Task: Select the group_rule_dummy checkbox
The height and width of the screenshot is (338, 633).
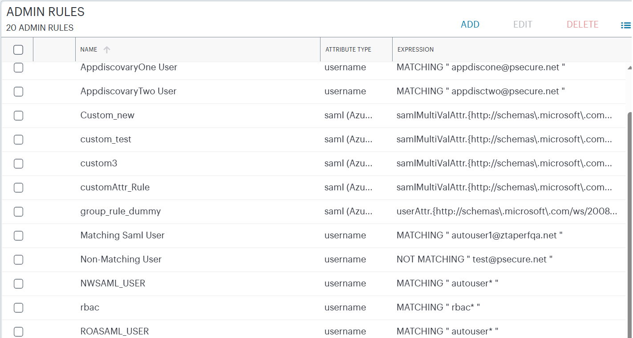Action: (x=18, y=212)
